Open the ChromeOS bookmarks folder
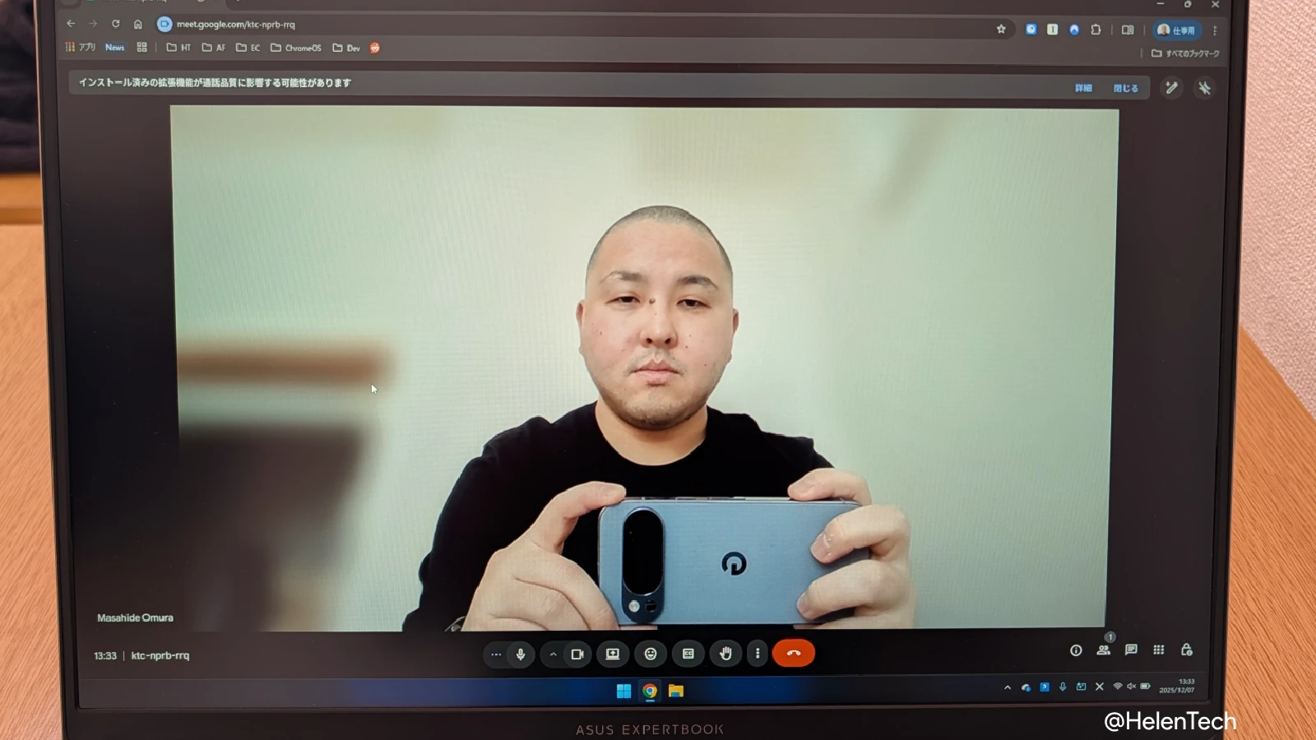This screenshot has width=1316, height=740. point(296,48)
